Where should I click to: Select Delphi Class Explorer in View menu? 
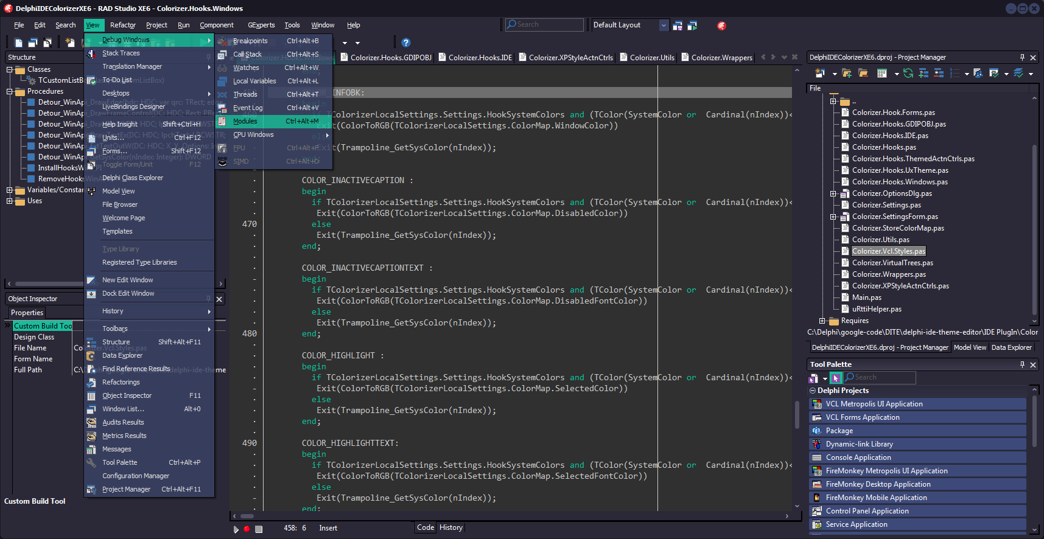(x=149, y=178)
